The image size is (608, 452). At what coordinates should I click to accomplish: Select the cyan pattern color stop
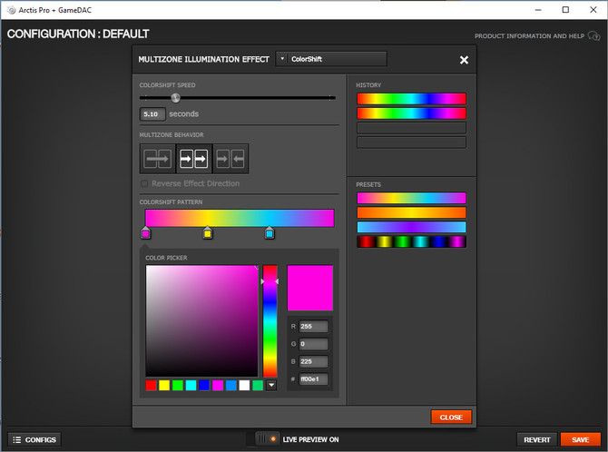270,232
